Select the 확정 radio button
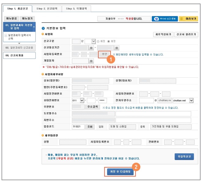 (109, 41)
